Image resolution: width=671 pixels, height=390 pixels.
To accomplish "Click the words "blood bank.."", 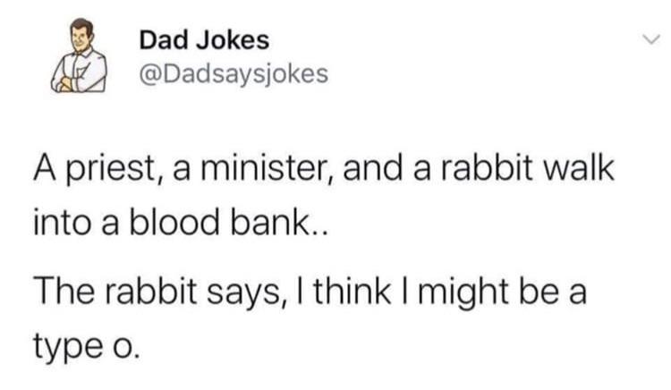I will (x=227, y=223).
